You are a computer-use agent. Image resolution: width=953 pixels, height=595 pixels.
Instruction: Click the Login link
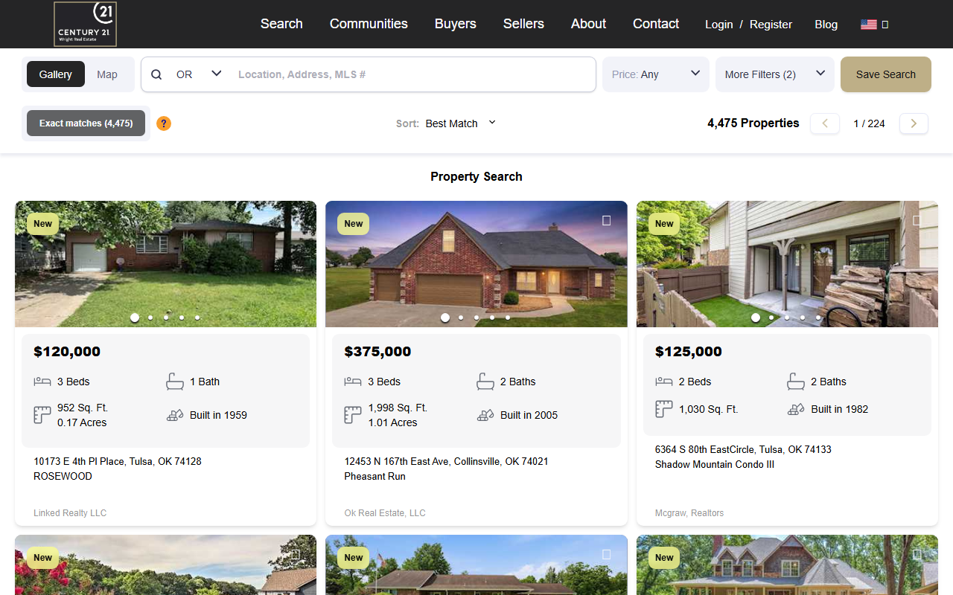coord(719,25)
